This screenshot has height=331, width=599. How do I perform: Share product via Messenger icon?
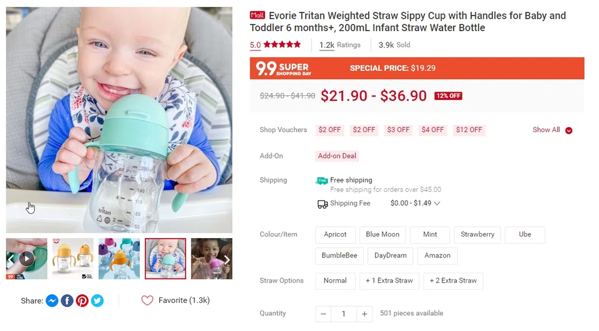click(52, 300)
